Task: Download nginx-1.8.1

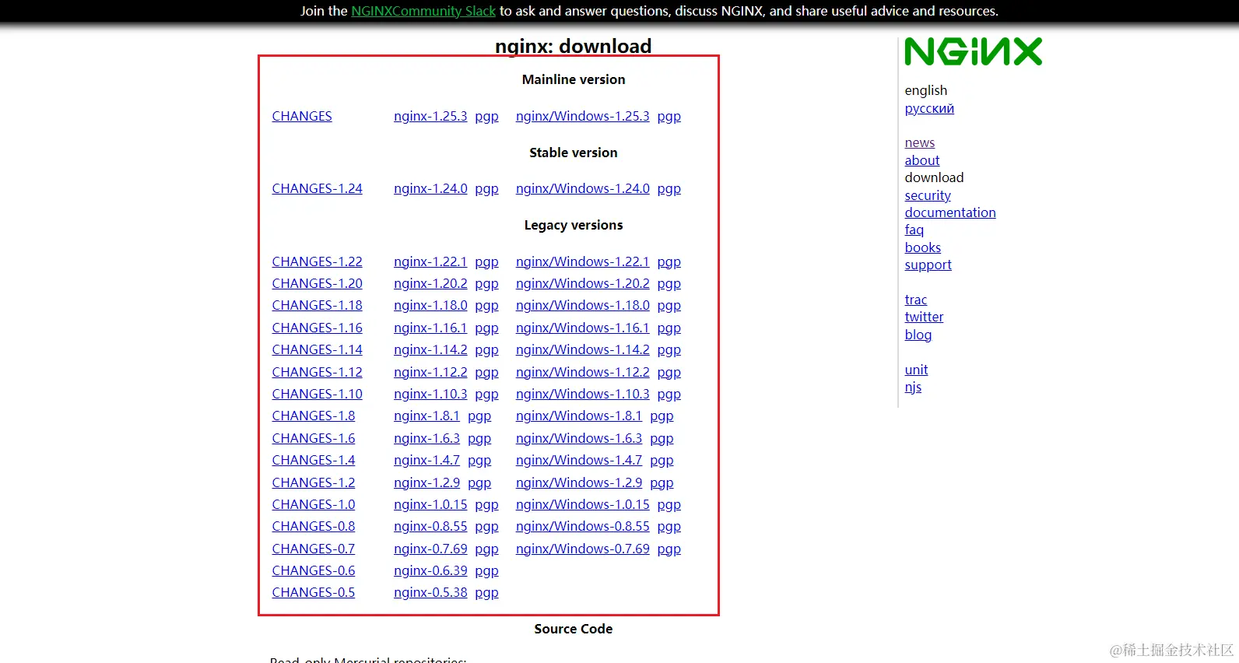Action: pos(426,416)
